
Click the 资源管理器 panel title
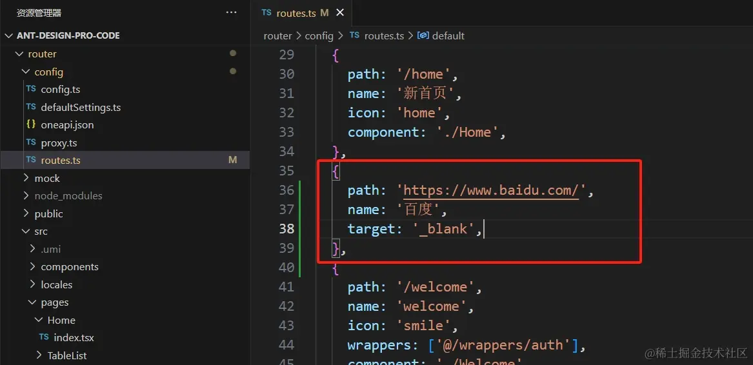[x=39, y=13]
